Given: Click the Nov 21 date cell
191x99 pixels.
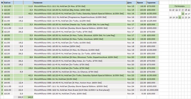Looking at the screenshot, I should [132, 68].
